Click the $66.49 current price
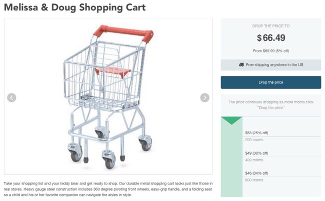The image size is (325, 201). coord(271,38)
